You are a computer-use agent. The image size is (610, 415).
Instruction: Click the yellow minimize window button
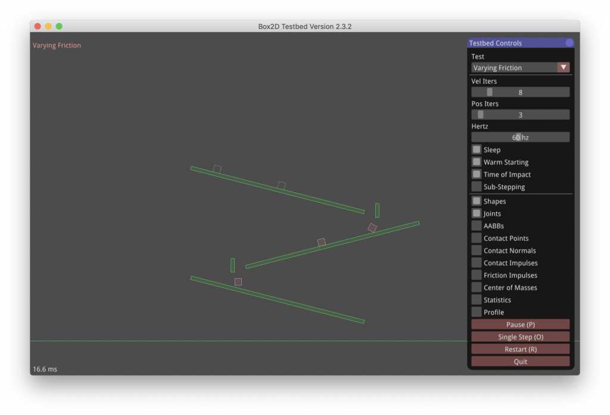click(48, 26)
